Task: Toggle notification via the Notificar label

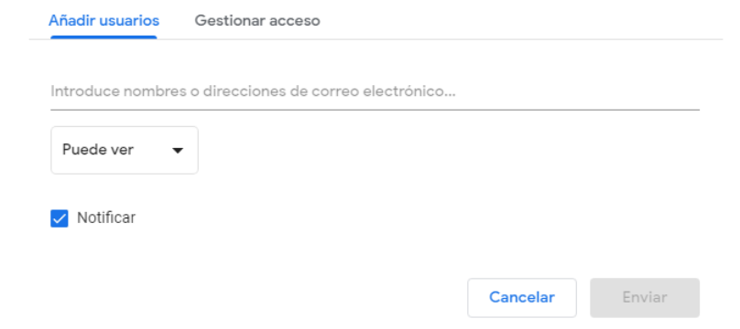Action: (106, 218)
